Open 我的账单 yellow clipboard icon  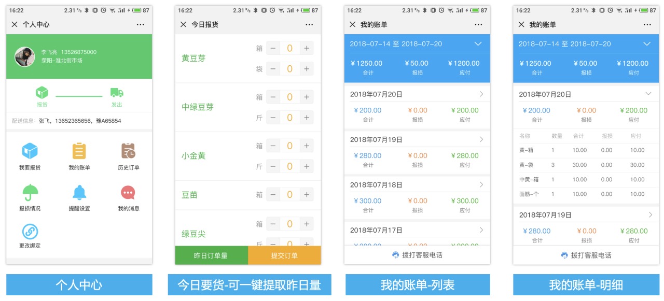tap(79, 151)
